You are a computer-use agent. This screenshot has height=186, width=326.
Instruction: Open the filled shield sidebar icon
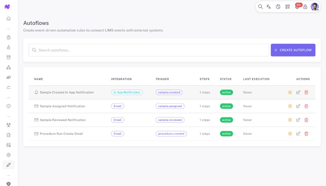[9, 184]
